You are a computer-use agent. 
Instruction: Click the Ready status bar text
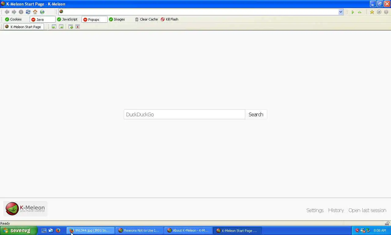[5, 223]
